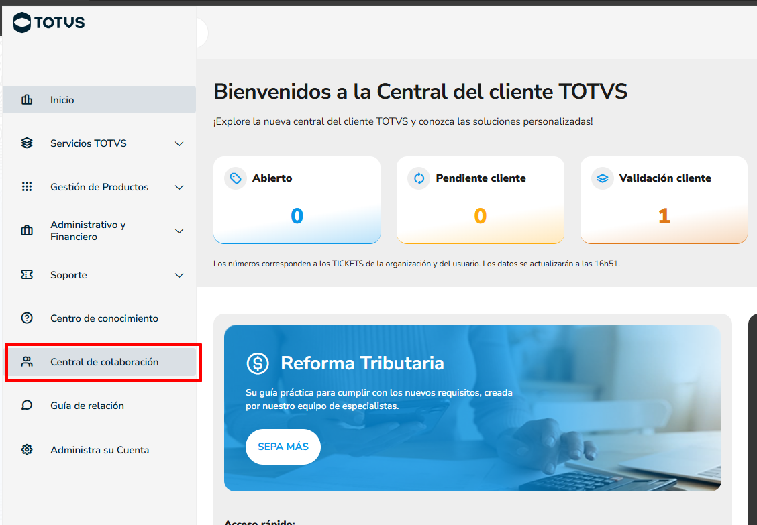Click the Pendiente cliente count 0
The image size is (757, 525).
481,216
